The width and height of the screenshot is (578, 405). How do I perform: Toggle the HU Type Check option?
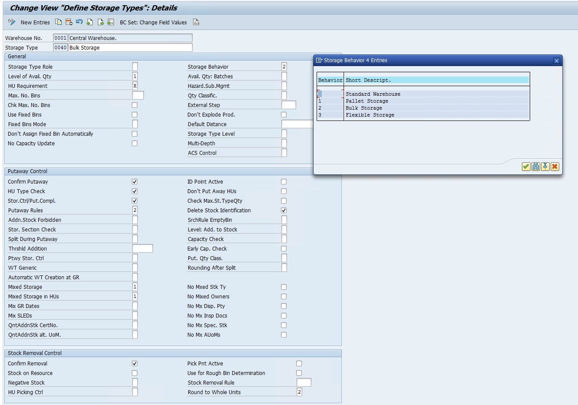coord(134,191)
